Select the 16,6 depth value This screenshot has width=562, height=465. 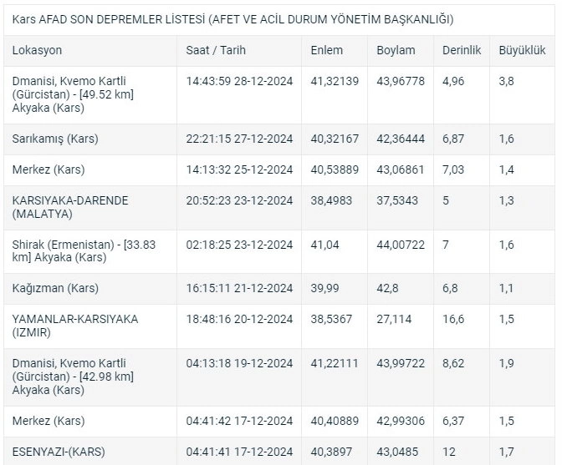(453, 319)
